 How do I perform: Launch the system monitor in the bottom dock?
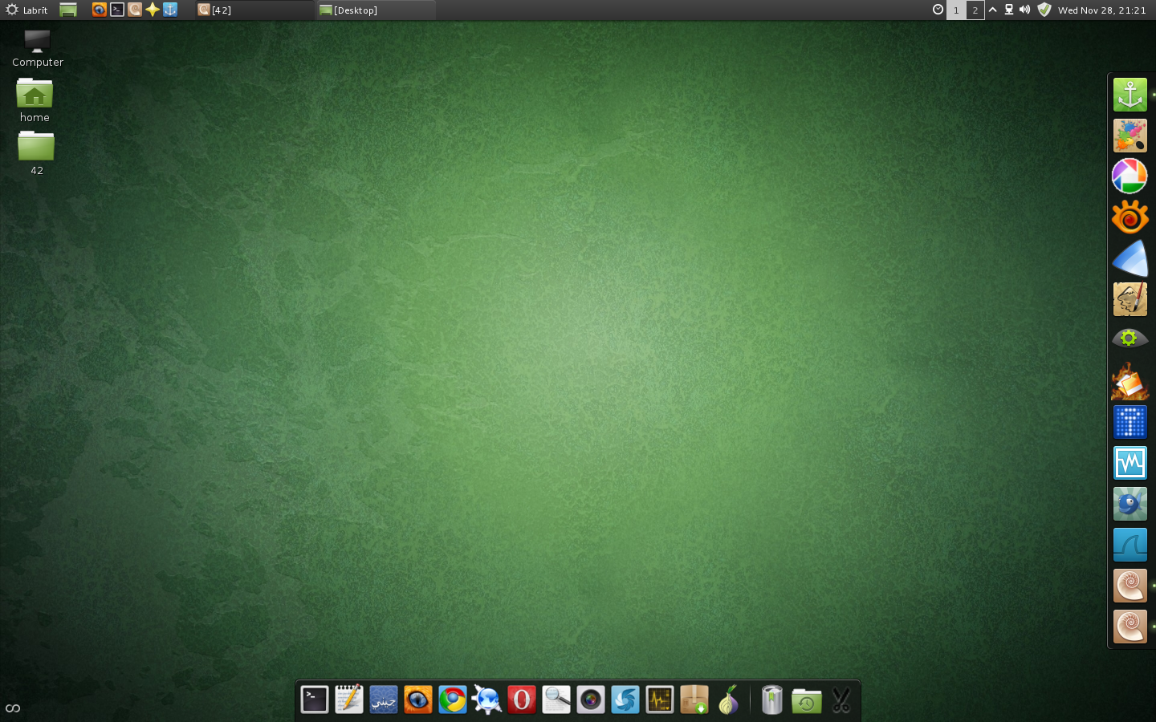click(659, 700)
